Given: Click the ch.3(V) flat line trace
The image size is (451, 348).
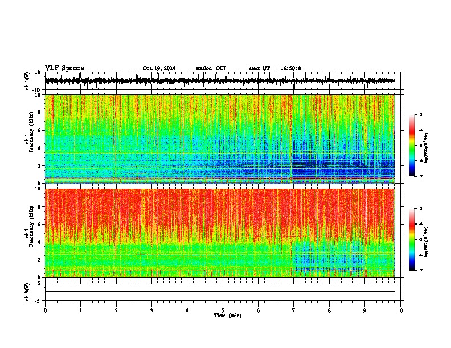Looking at the screenshot, I should coord(220,292).
